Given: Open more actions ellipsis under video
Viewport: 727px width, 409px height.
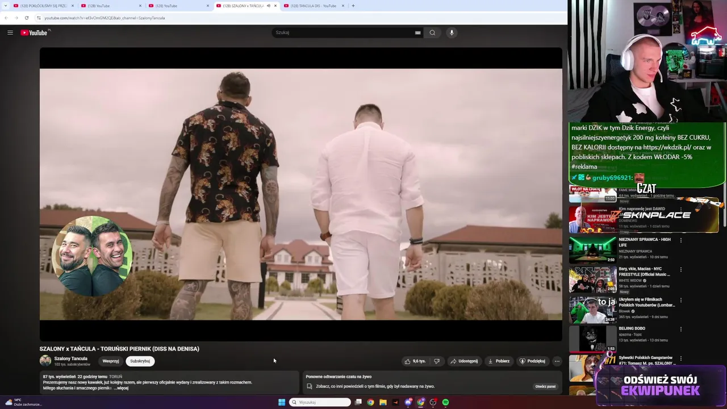Looking at the screenshot, I should coord(557,361).
